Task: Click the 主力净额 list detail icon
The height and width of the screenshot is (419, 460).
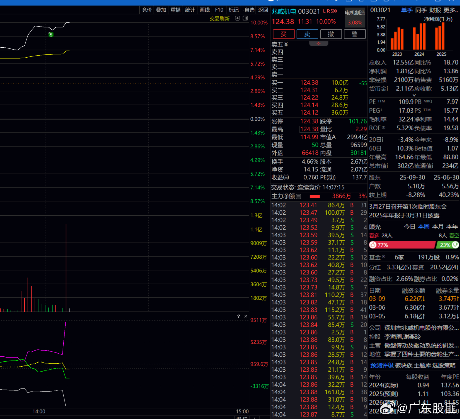Action: (x=298, y=196)
